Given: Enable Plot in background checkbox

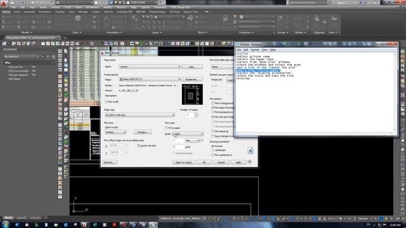Looking at the screenshot, I should coord(213,103).
